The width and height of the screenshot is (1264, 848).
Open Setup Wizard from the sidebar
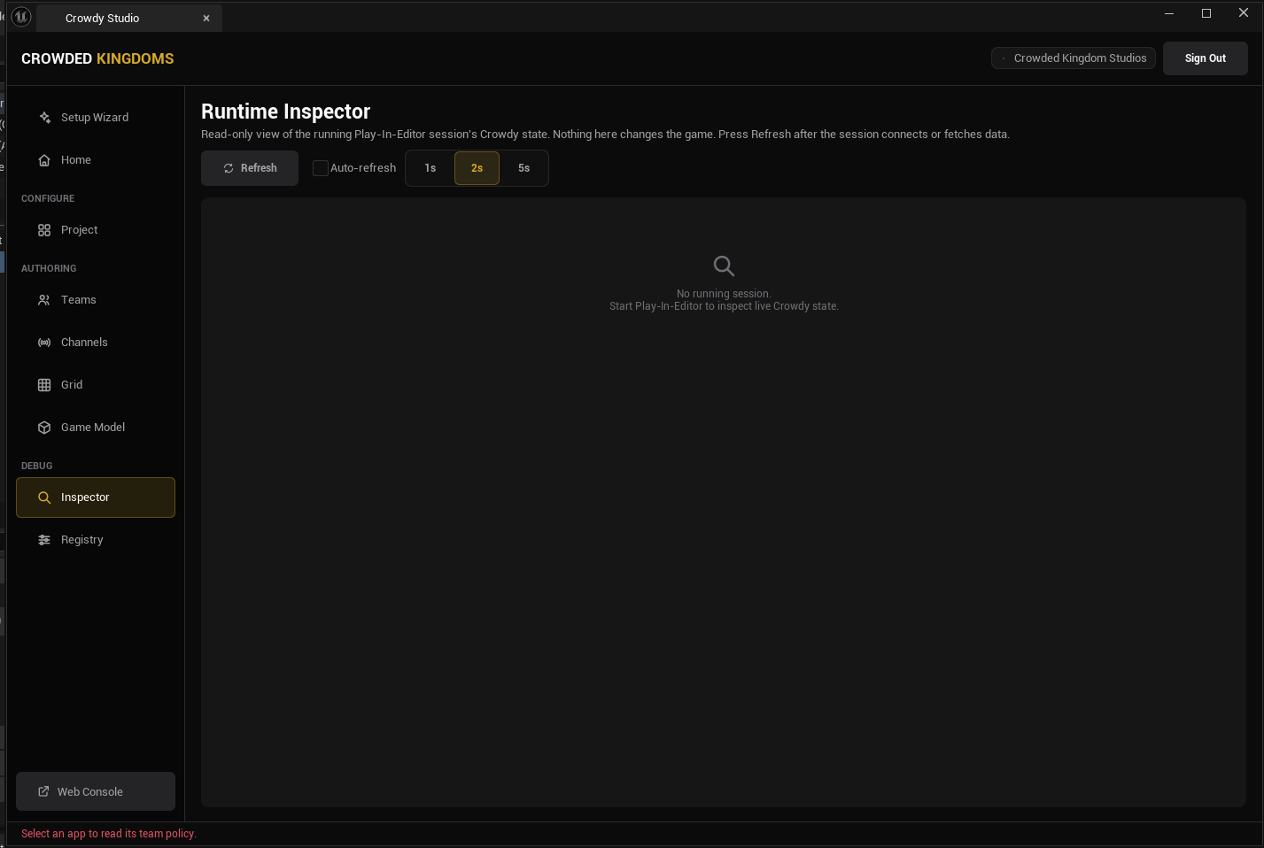96,118
